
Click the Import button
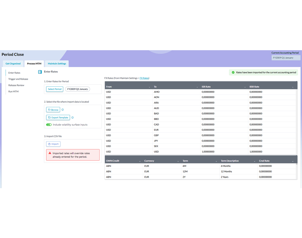tap(53, 144)
